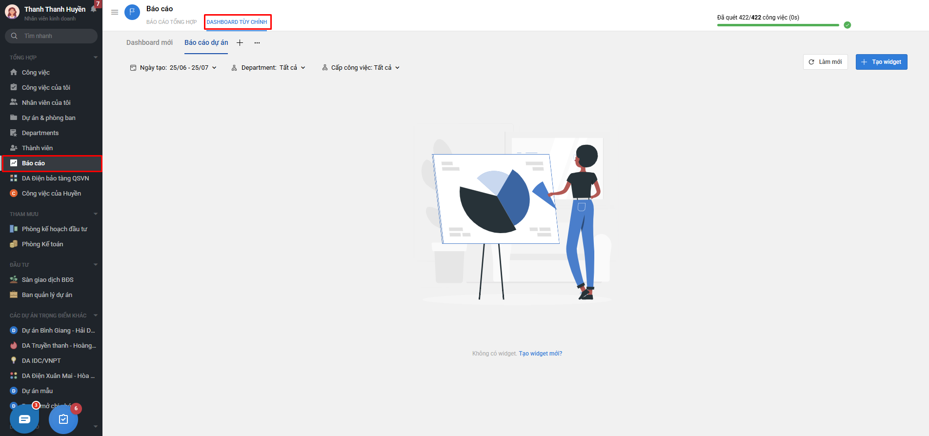Click the Tìm nhanh search field
The width and height of the screenshot is (929, 436).
[51, 36]
